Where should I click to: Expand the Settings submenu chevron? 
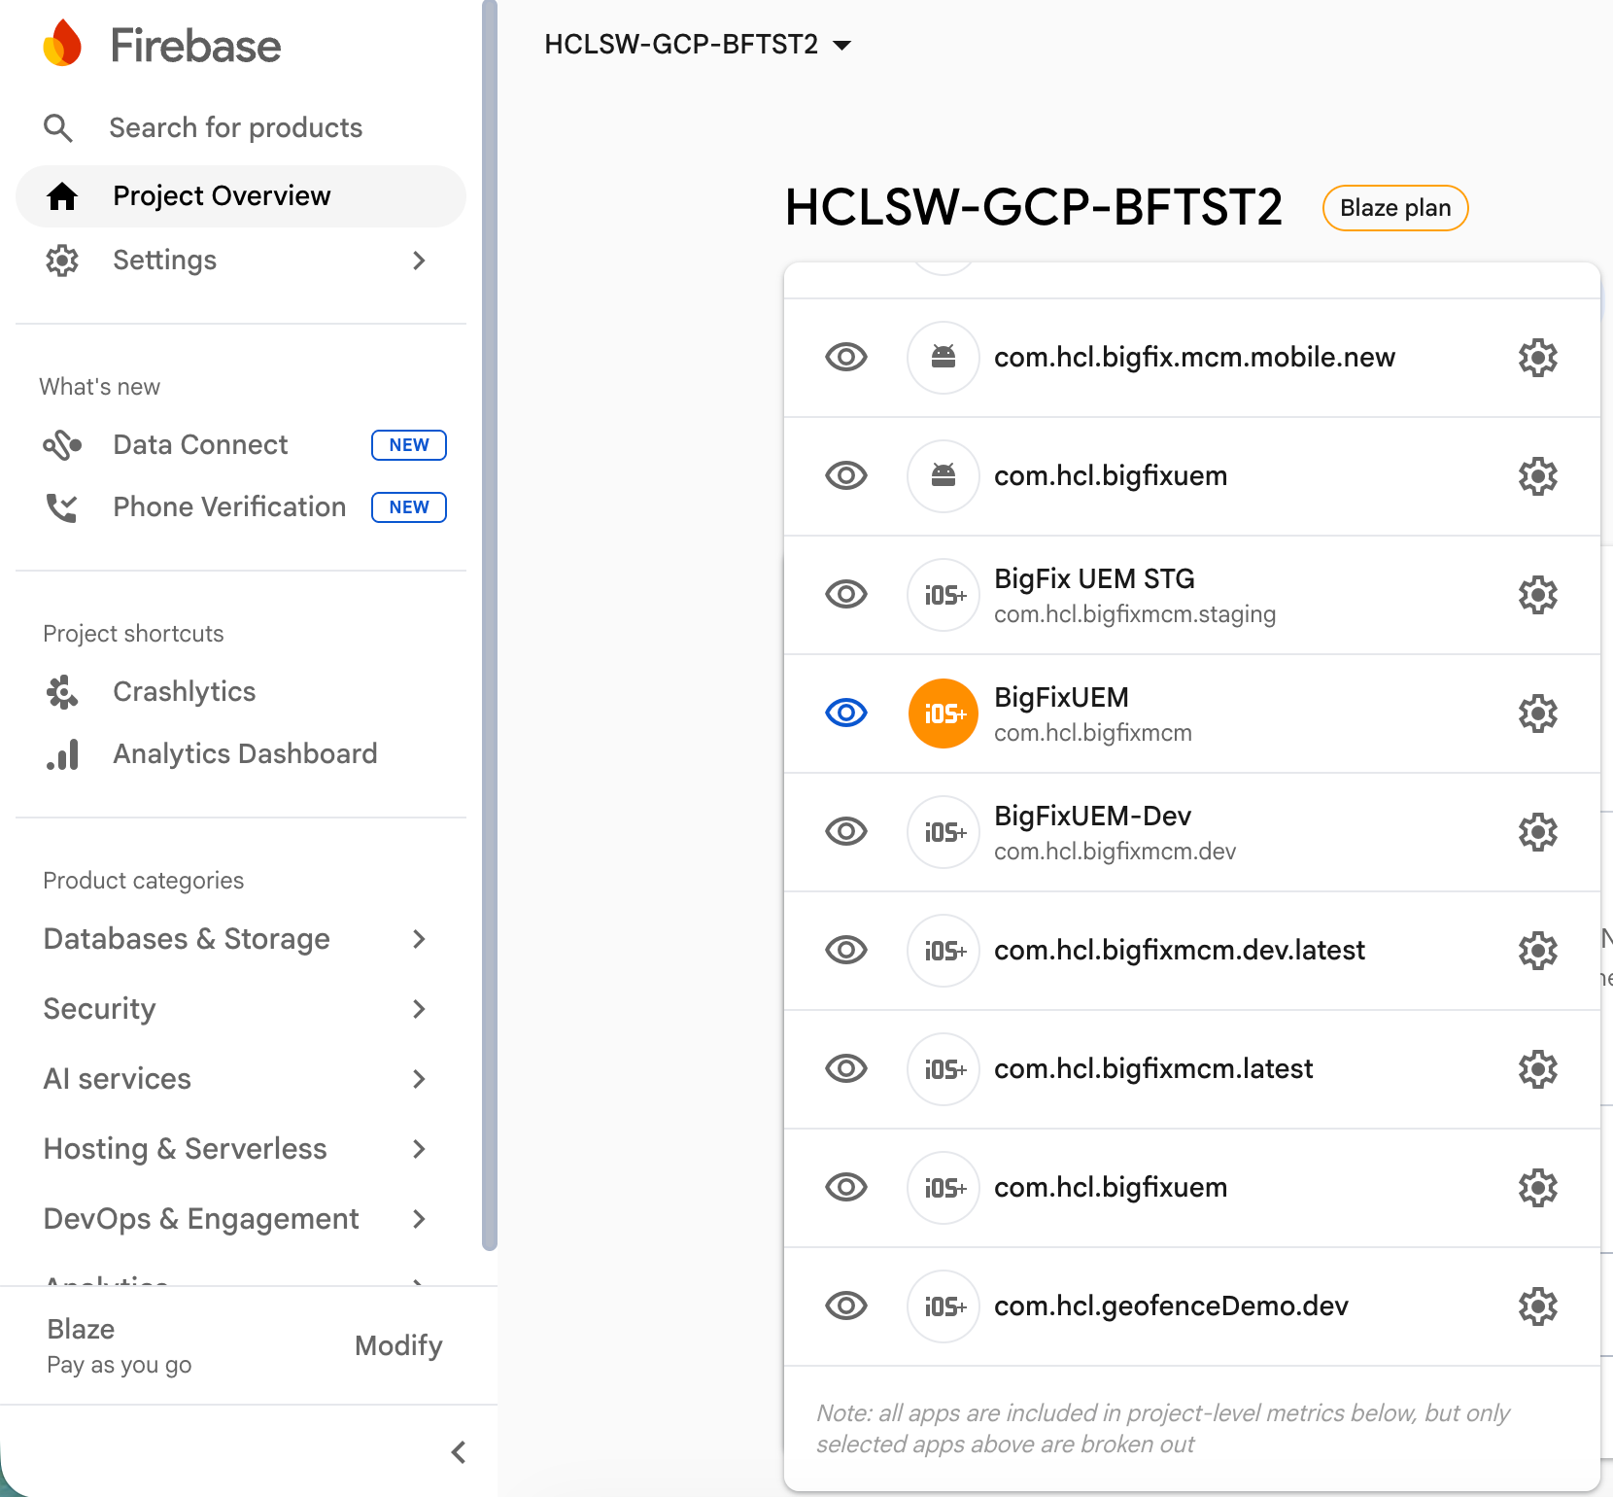point(419,261)
